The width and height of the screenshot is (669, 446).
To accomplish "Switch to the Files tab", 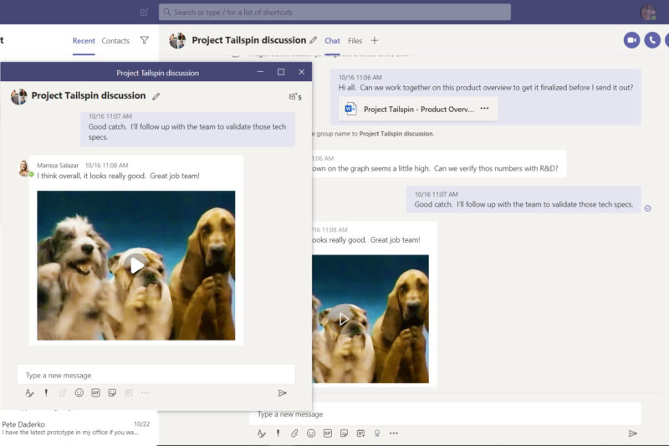I will coord(355,40).
